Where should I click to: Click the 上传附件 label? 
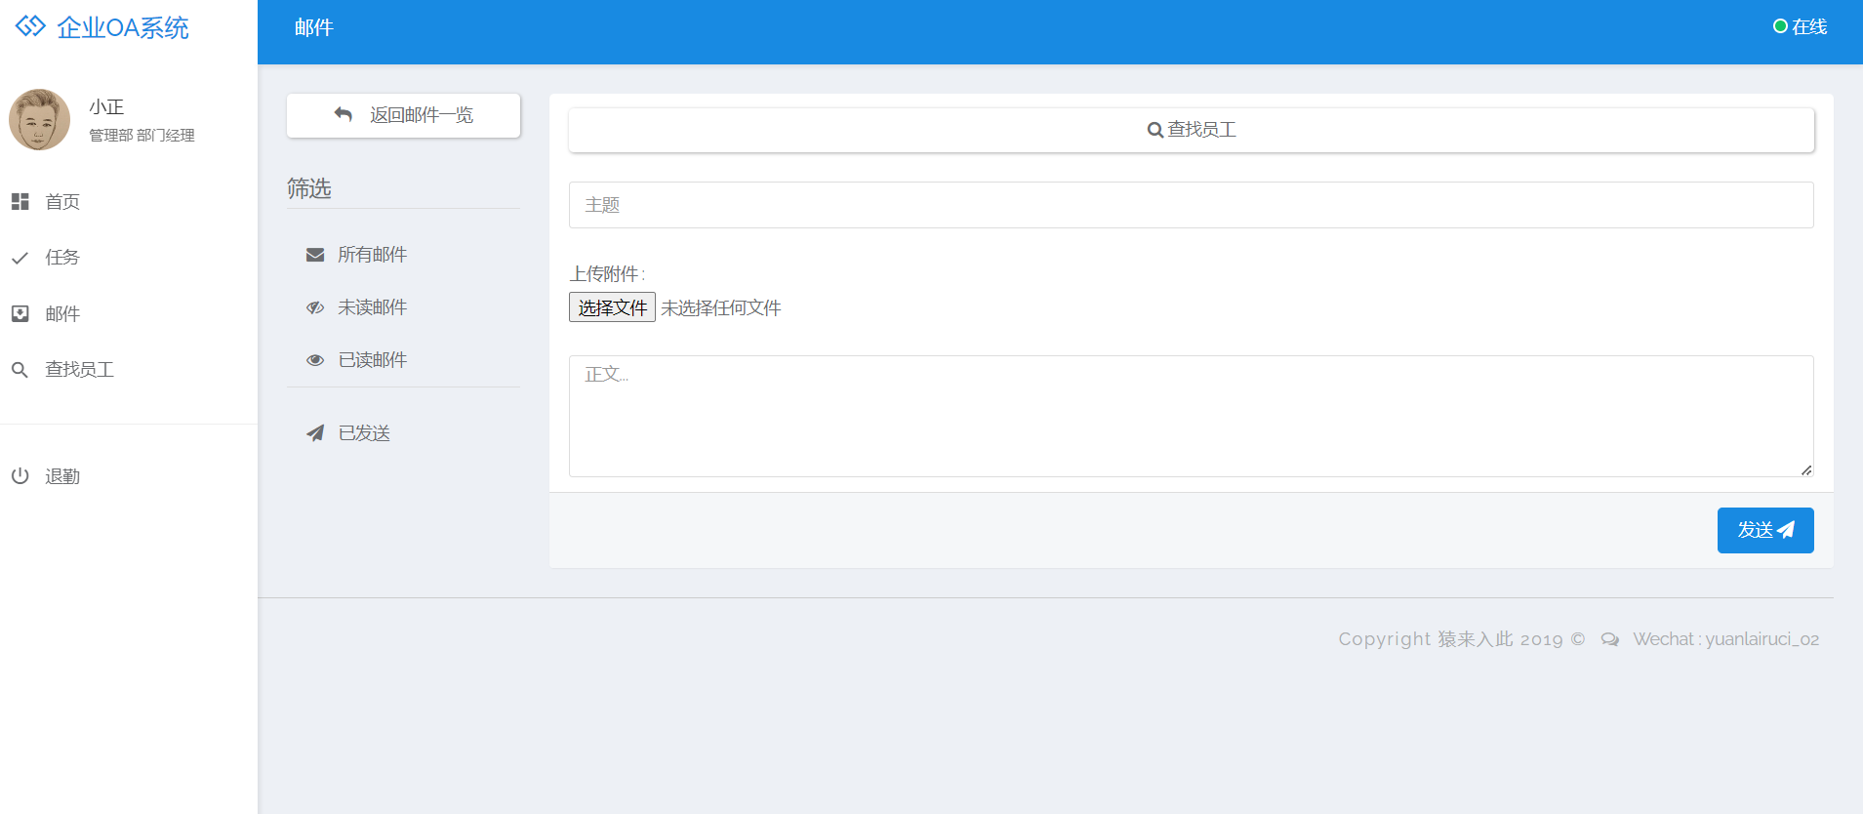click(x=607, y=274)
